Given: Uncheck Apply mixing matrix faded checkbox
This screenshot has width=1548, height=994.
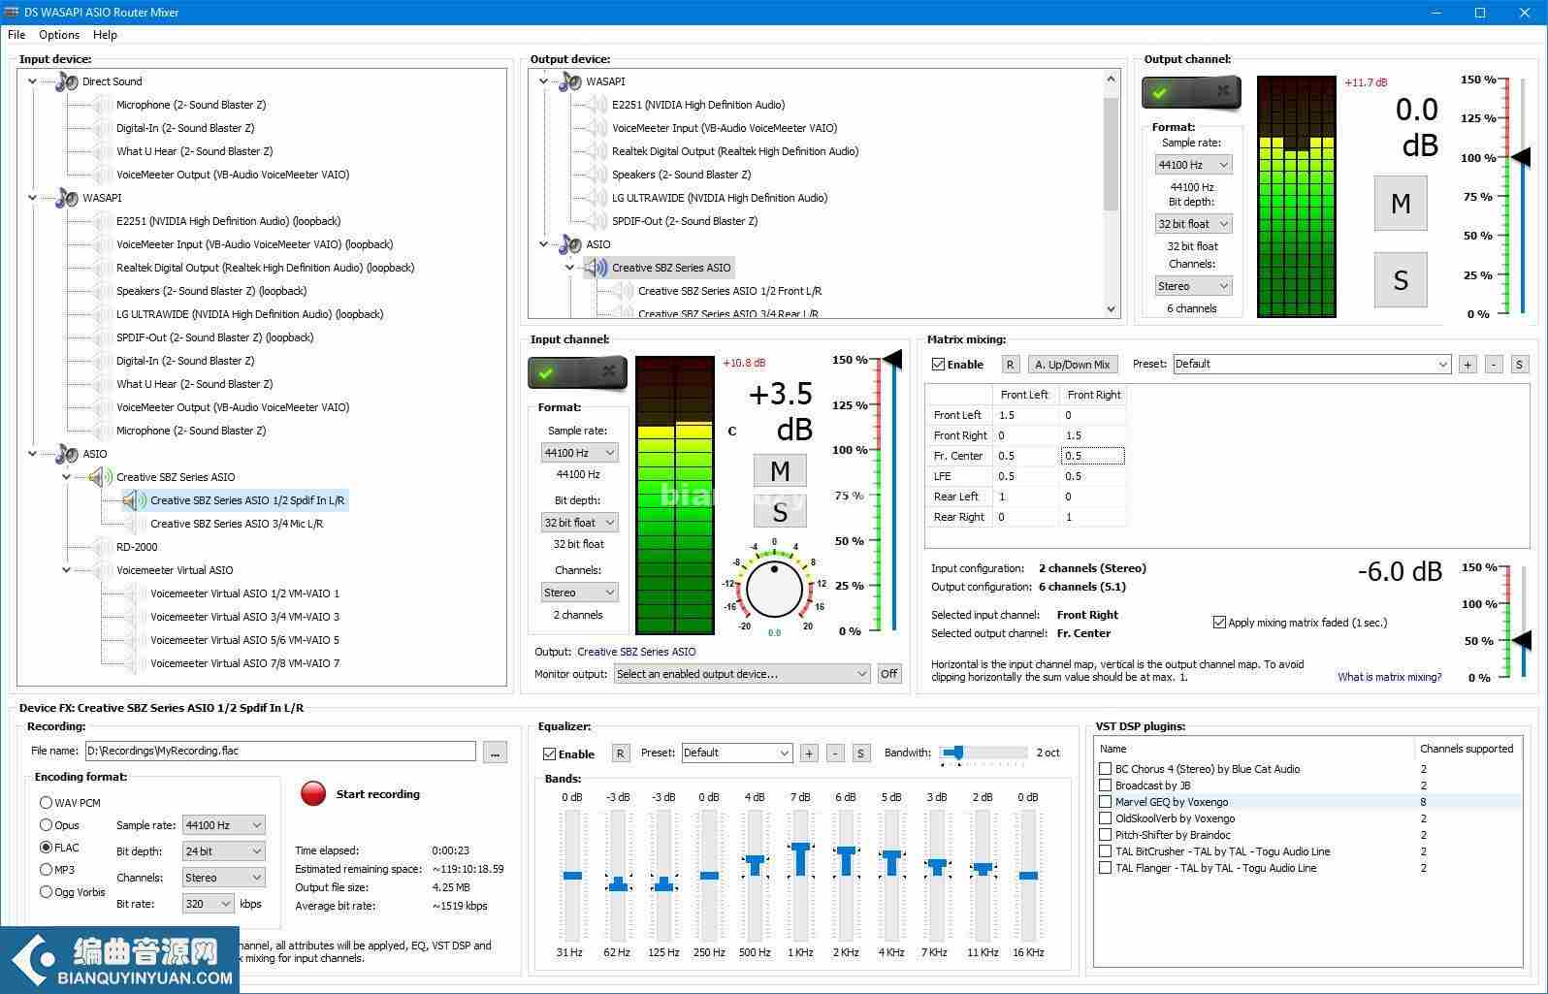Looking at the screenshot, I should coord(1219,623).
